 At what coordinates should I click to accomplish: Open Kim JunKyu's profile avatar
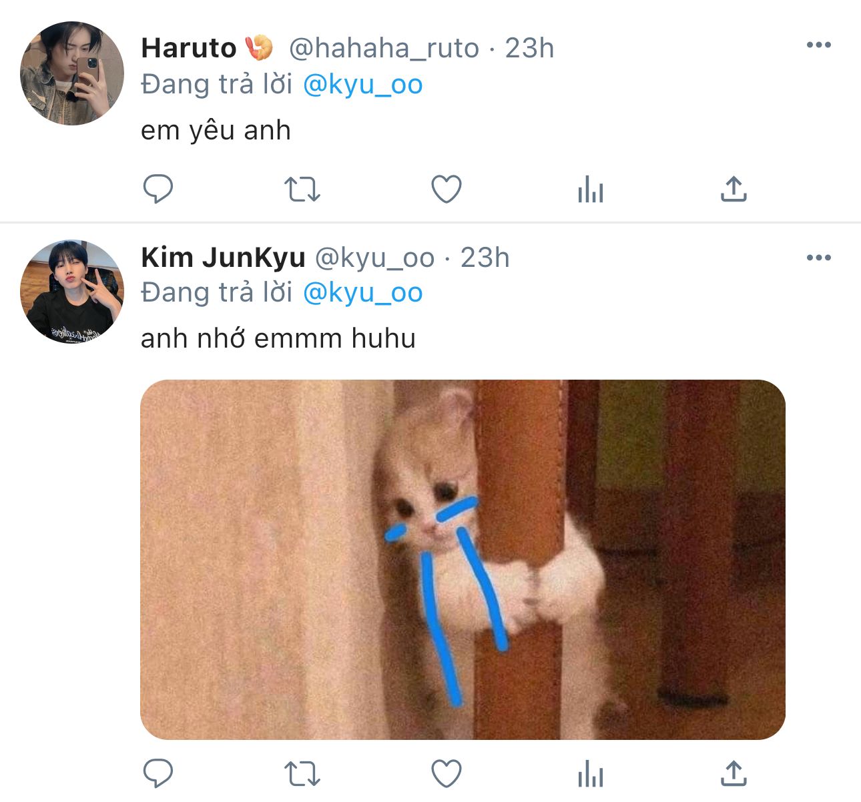(72, 292)
